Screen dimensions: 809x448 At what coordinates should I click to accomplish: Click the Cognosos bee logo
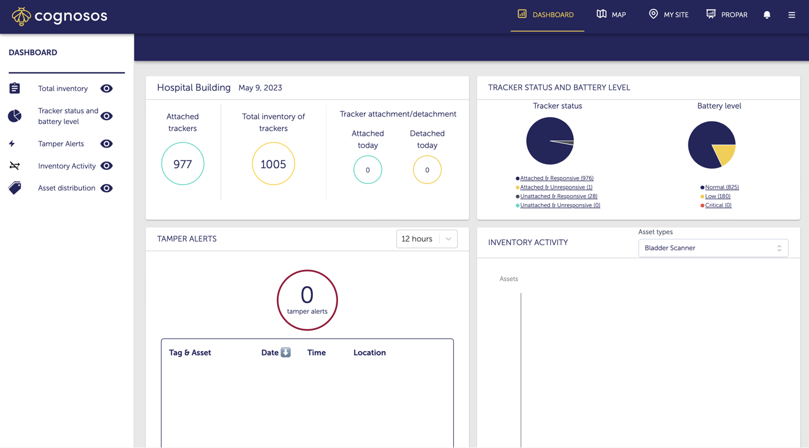point(21,16)
